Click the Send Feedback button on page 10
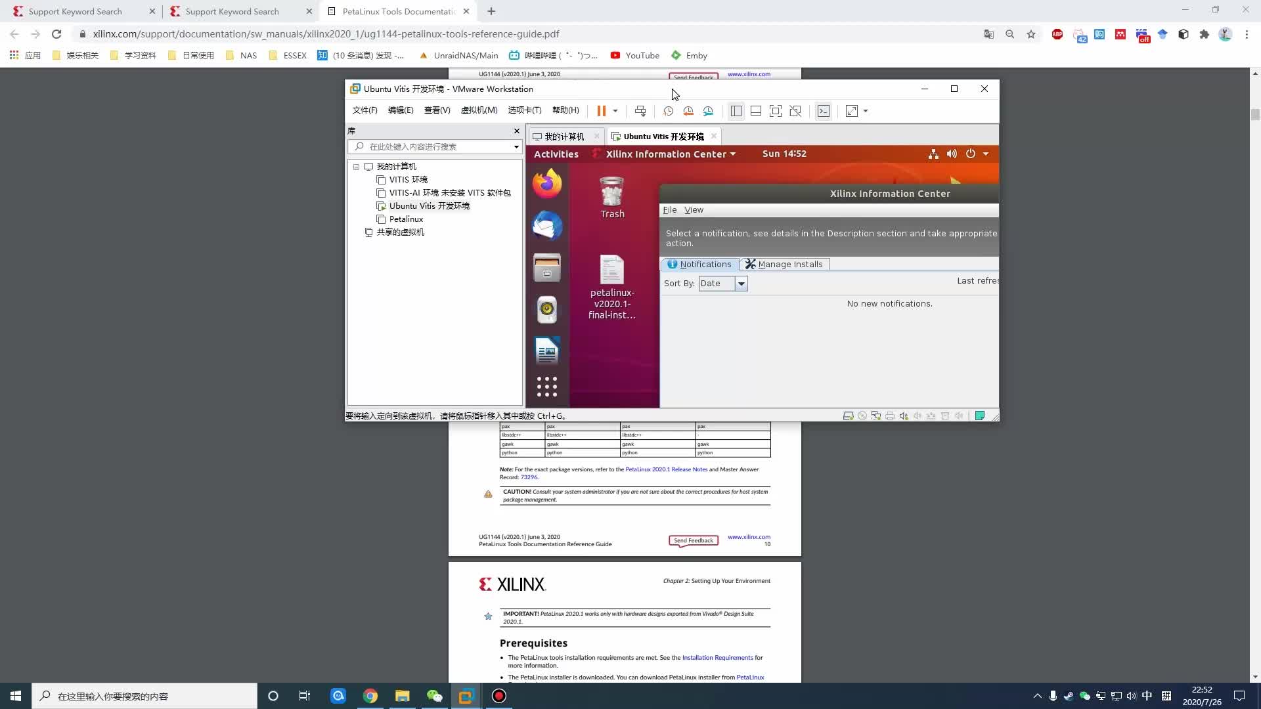 (x=694, y=541)
